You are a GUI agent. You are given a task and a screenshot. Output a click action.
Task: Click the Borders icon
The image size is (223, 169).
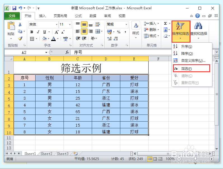32,39
